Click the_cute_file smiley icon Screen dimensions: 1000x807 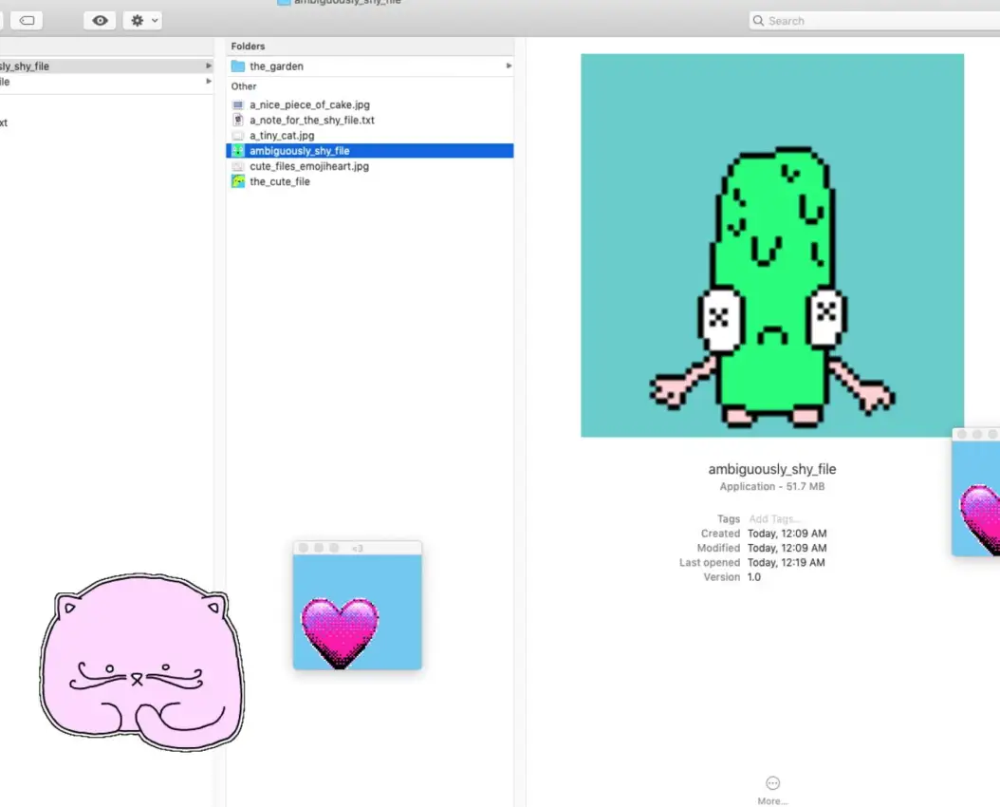[x=236, y=180]
